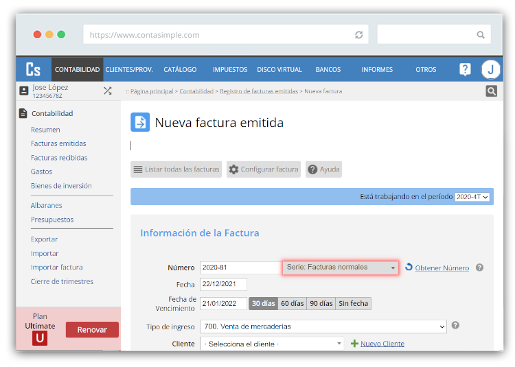Open Importar in the sidebar
515x367 pixels.
[45, 254]
